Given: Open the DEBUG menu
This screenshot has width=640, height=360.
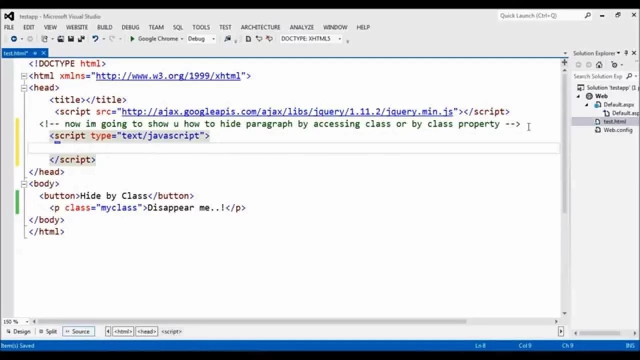Looking at the screenshot, I should click(130, 27).
